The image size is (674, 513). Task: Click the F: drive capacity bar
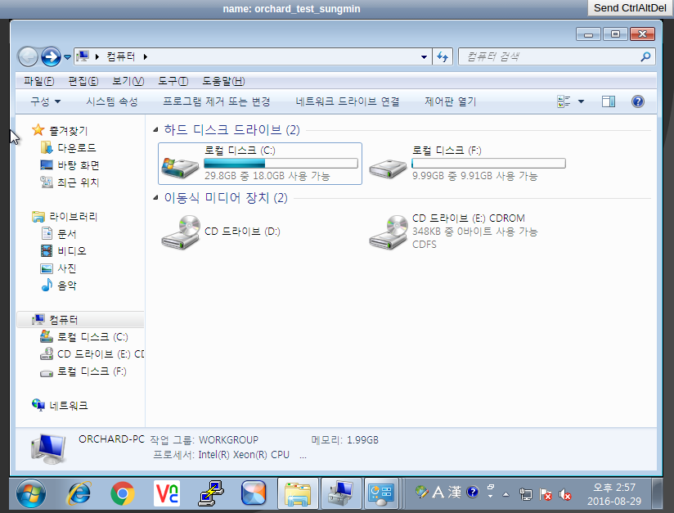coord(488,163)
